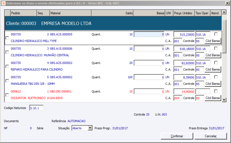Toggle Atend. checkbox for material 080.I90.000001
The width and height of the screenshot is (231, 143).
point(216,91)
